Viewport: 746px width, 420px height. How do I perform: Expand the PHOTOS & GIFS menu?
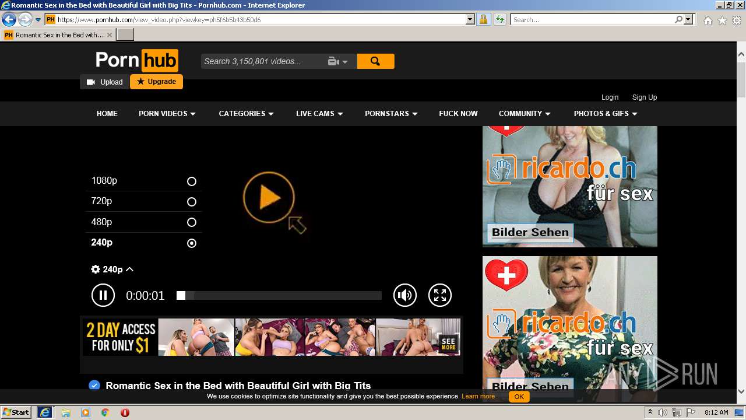[x=606, y=114]
